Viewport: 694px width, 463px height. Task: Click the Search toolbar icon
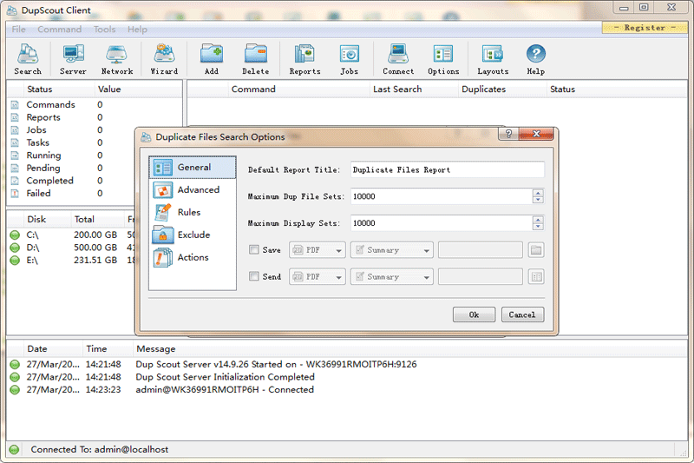(x=28, y=60)
